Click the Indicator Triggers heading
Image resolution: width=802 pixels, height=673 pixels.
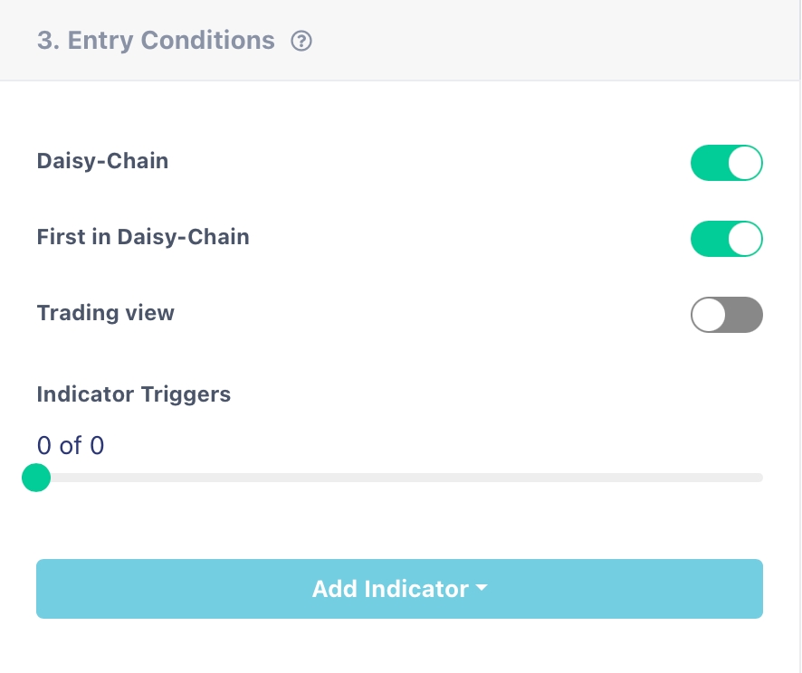coord(133,394)
